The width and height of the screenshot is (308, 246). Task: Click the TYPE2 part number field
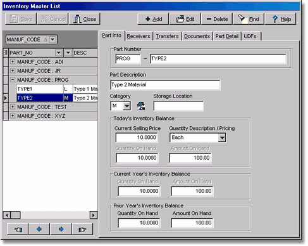pos(218,58)
